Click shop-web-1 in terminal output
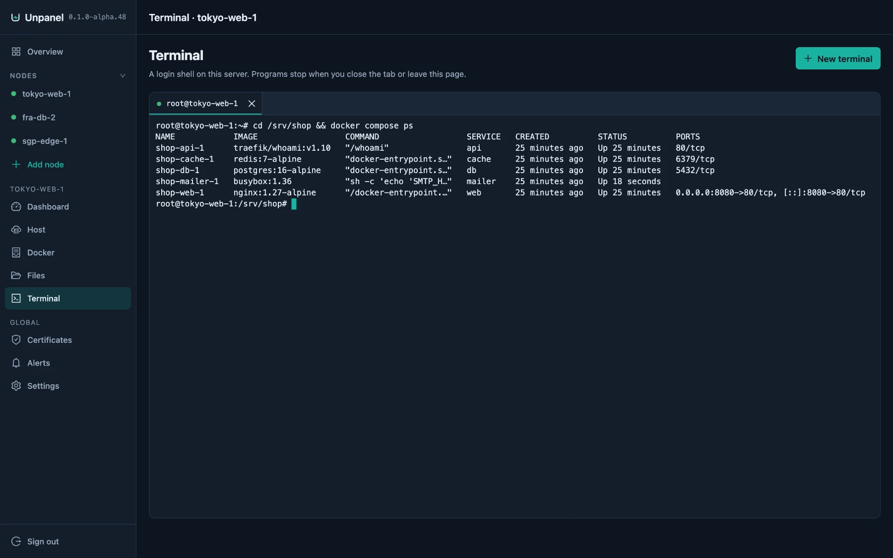 (x=180, y=192)
